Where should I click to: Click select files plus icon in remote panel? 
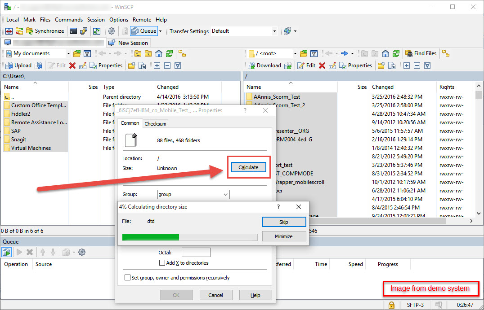407,65
